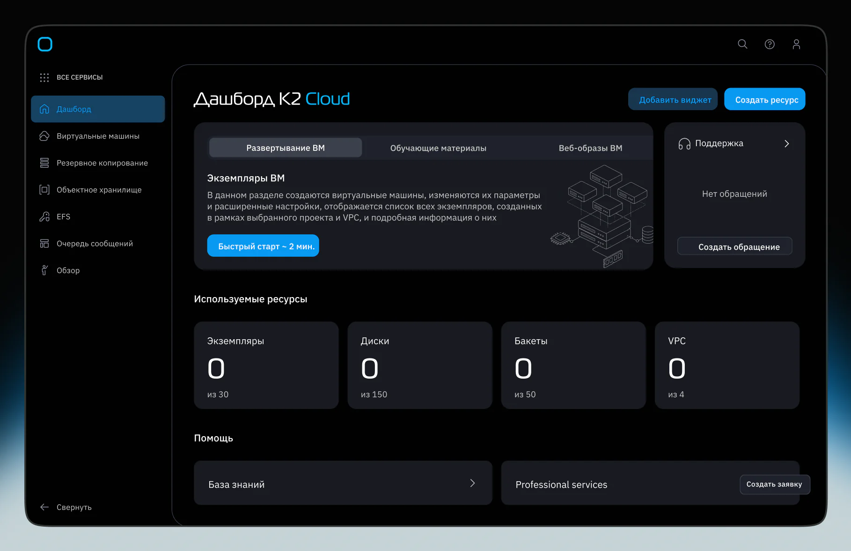This screenshot has height=551, width=851.
Task: Click the из 150 limit text
Action: click(374, 395)
